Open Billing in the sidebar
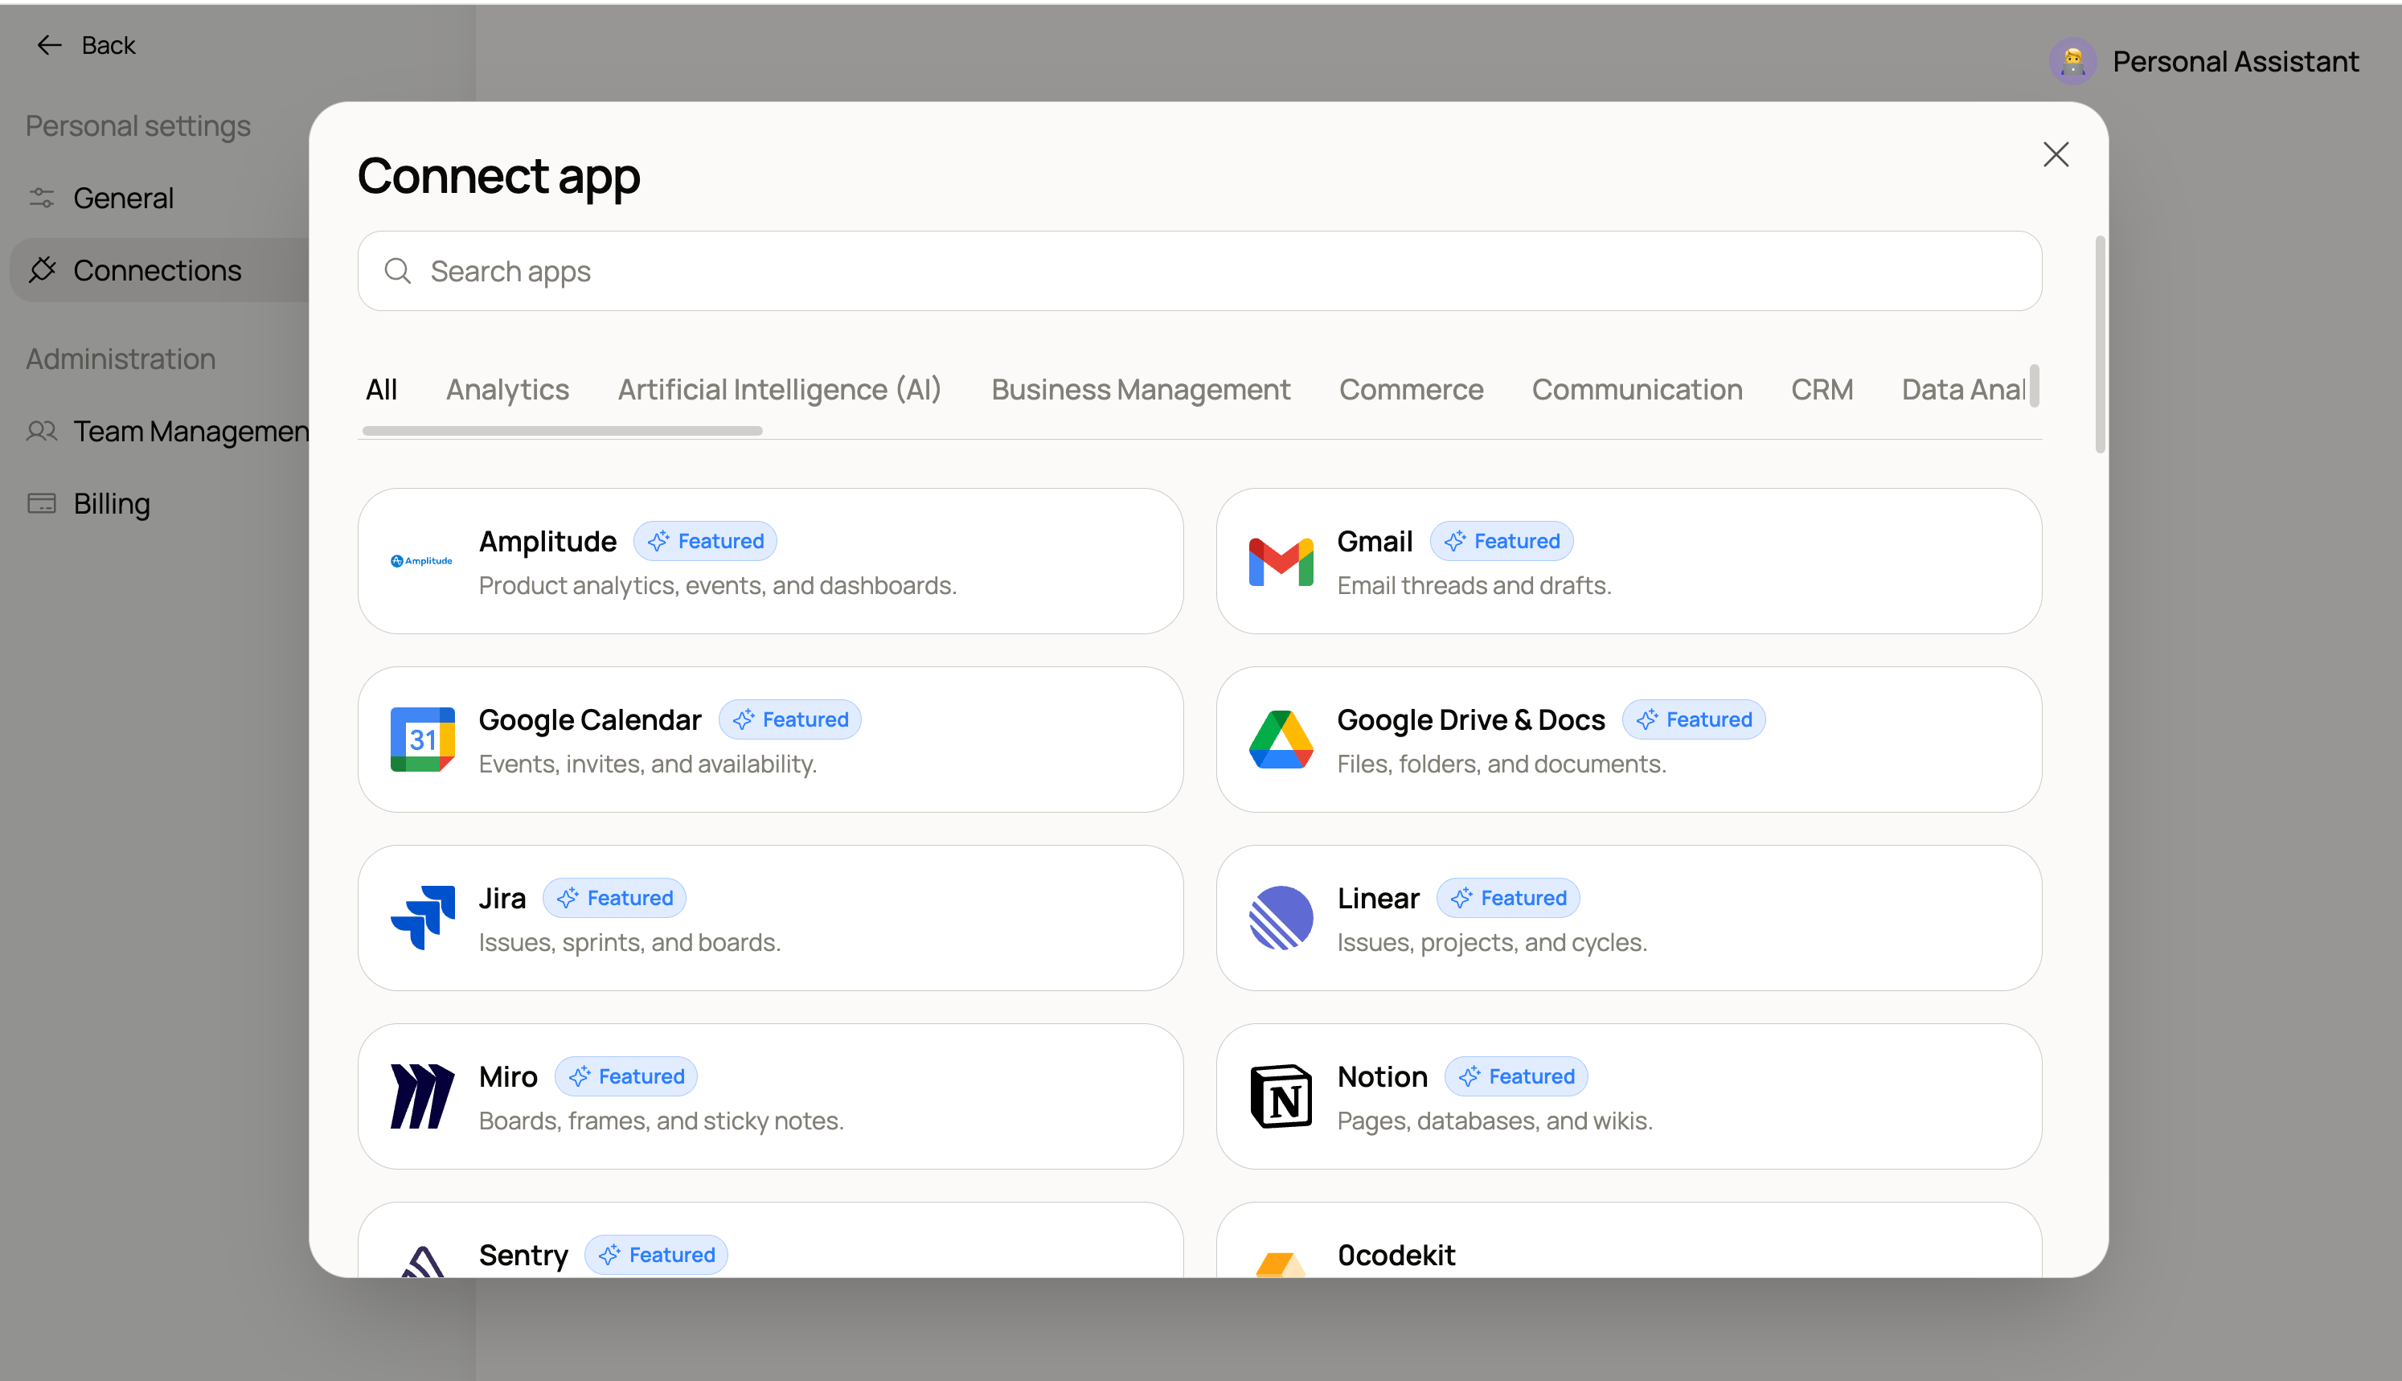Viewport: 2402px width, 1381px height. [x=112, y=502]
